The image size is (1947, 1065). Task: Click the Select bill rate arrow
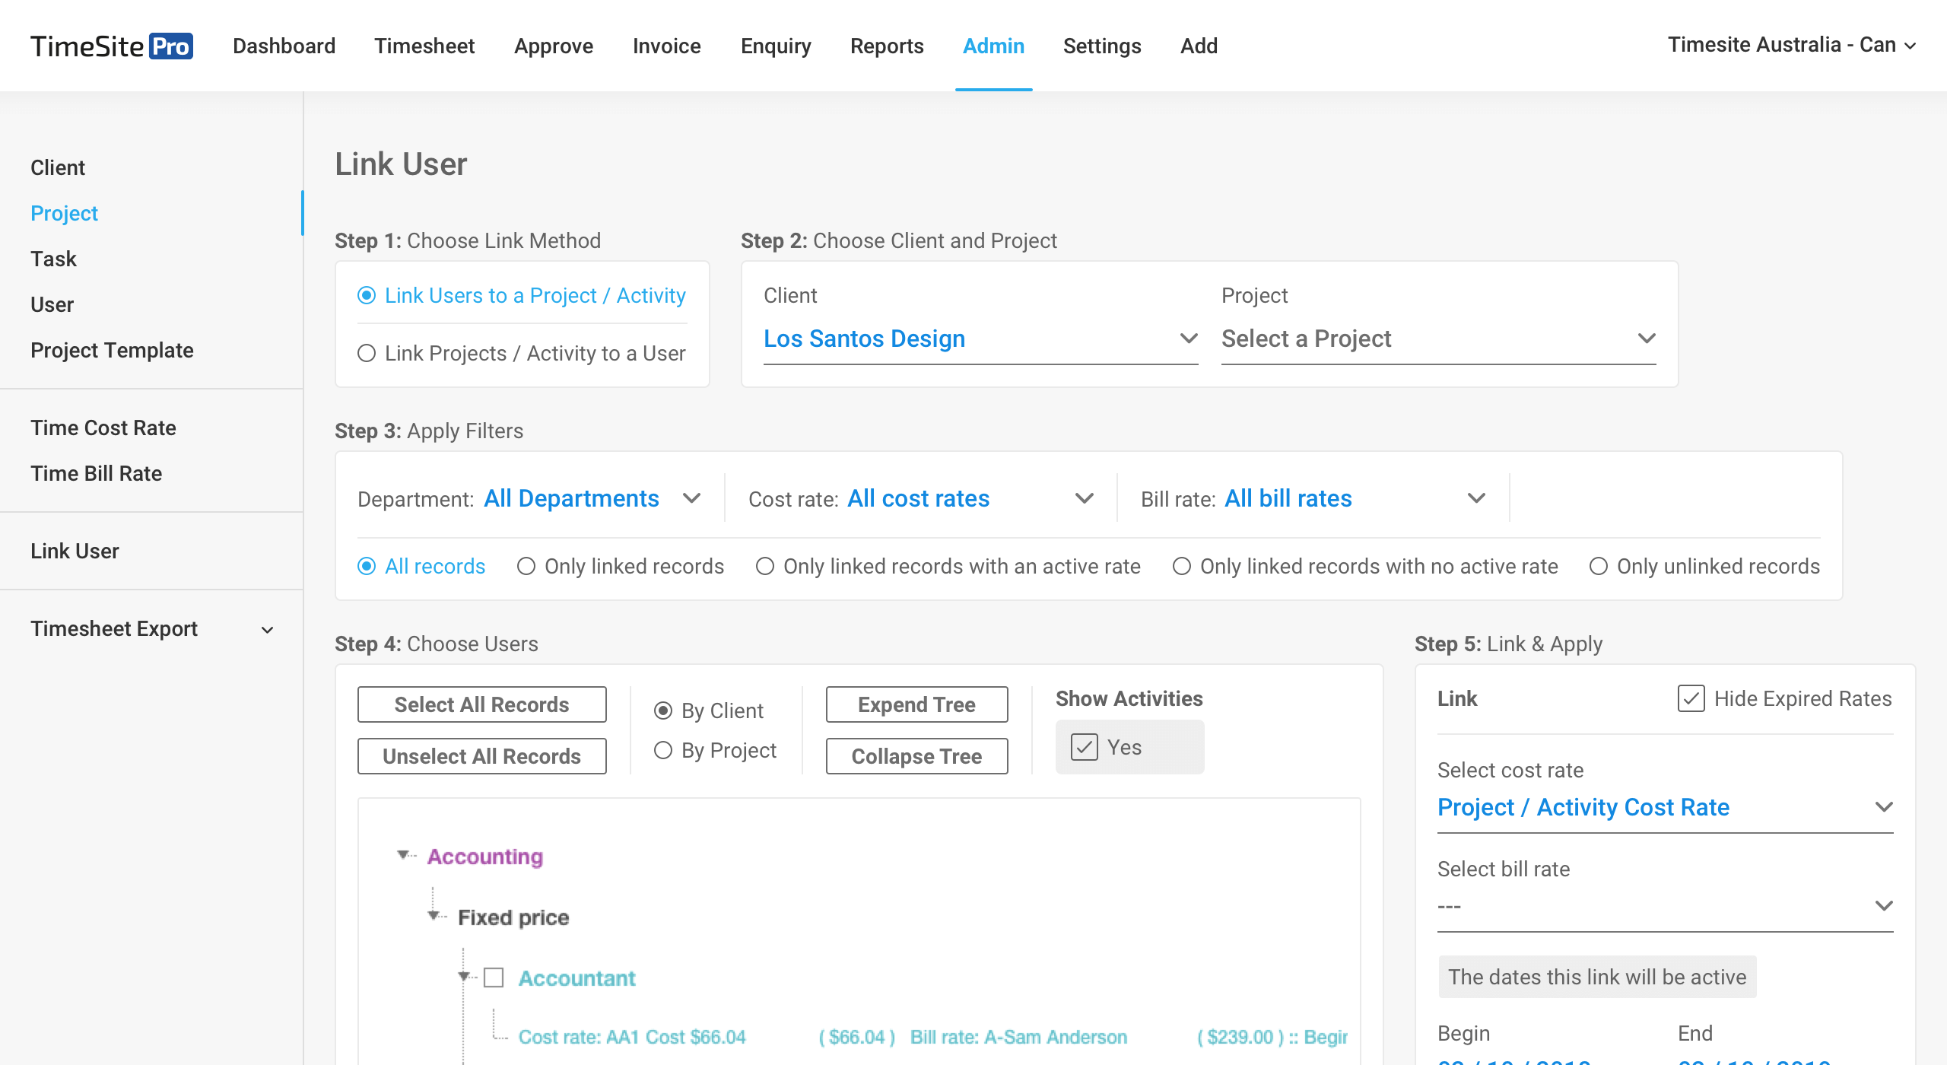pyautogui.click(x=1883, y=905)
